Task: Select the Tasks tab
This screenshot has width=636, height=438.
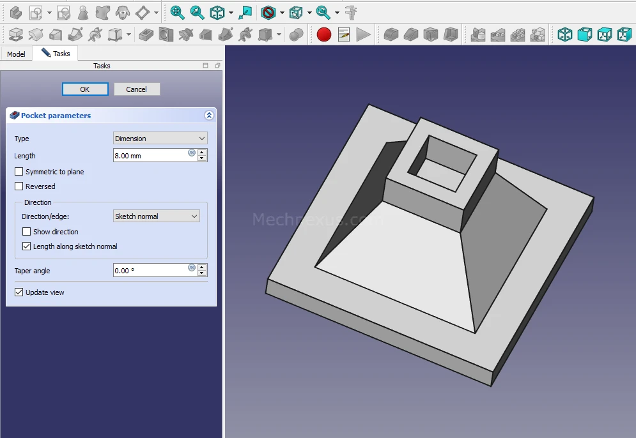Action: (56, 54)
